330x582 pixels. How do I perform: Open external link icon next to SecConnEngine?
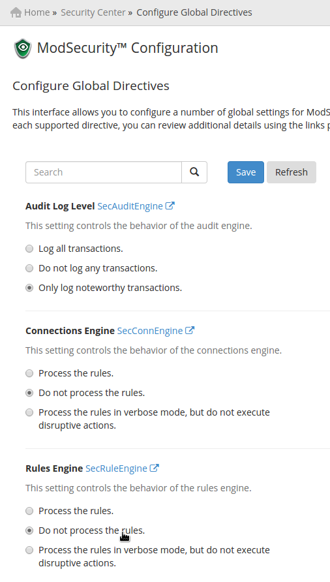pyautogui.click(x=190, y=330)
